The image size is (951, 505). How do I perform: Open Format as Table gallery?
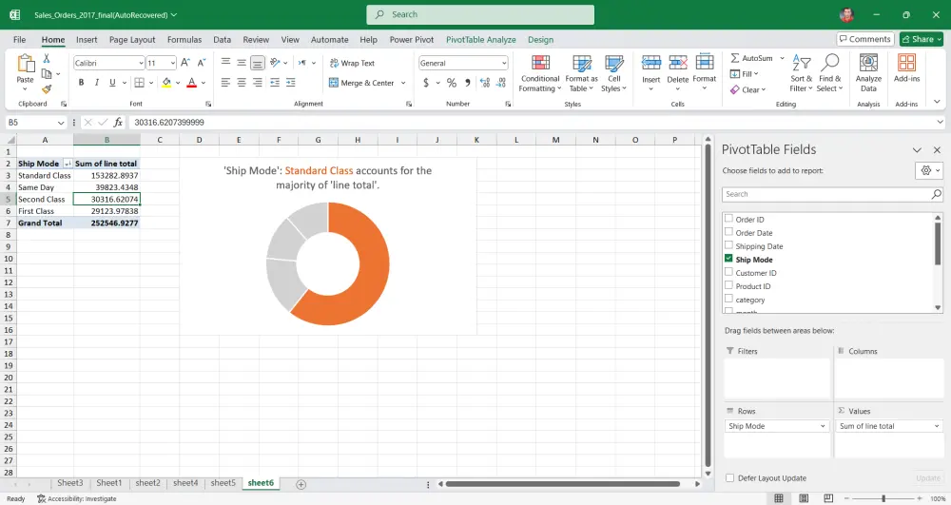pyautogui.click(x=581, y=73)
